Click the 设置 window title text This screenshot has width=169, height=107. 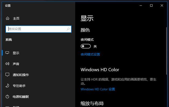coord(8,6)
